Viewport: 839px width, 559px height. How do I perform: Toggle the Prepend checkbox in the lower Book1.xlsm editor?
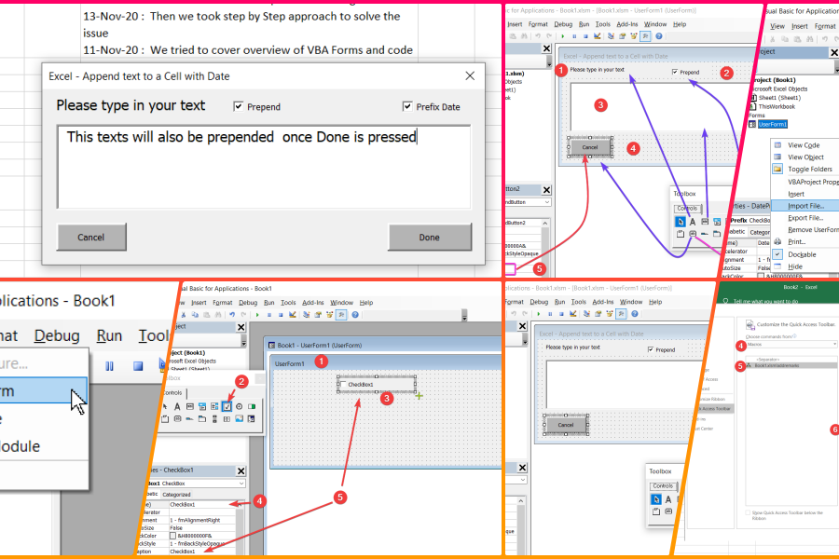tap(651, 349)
